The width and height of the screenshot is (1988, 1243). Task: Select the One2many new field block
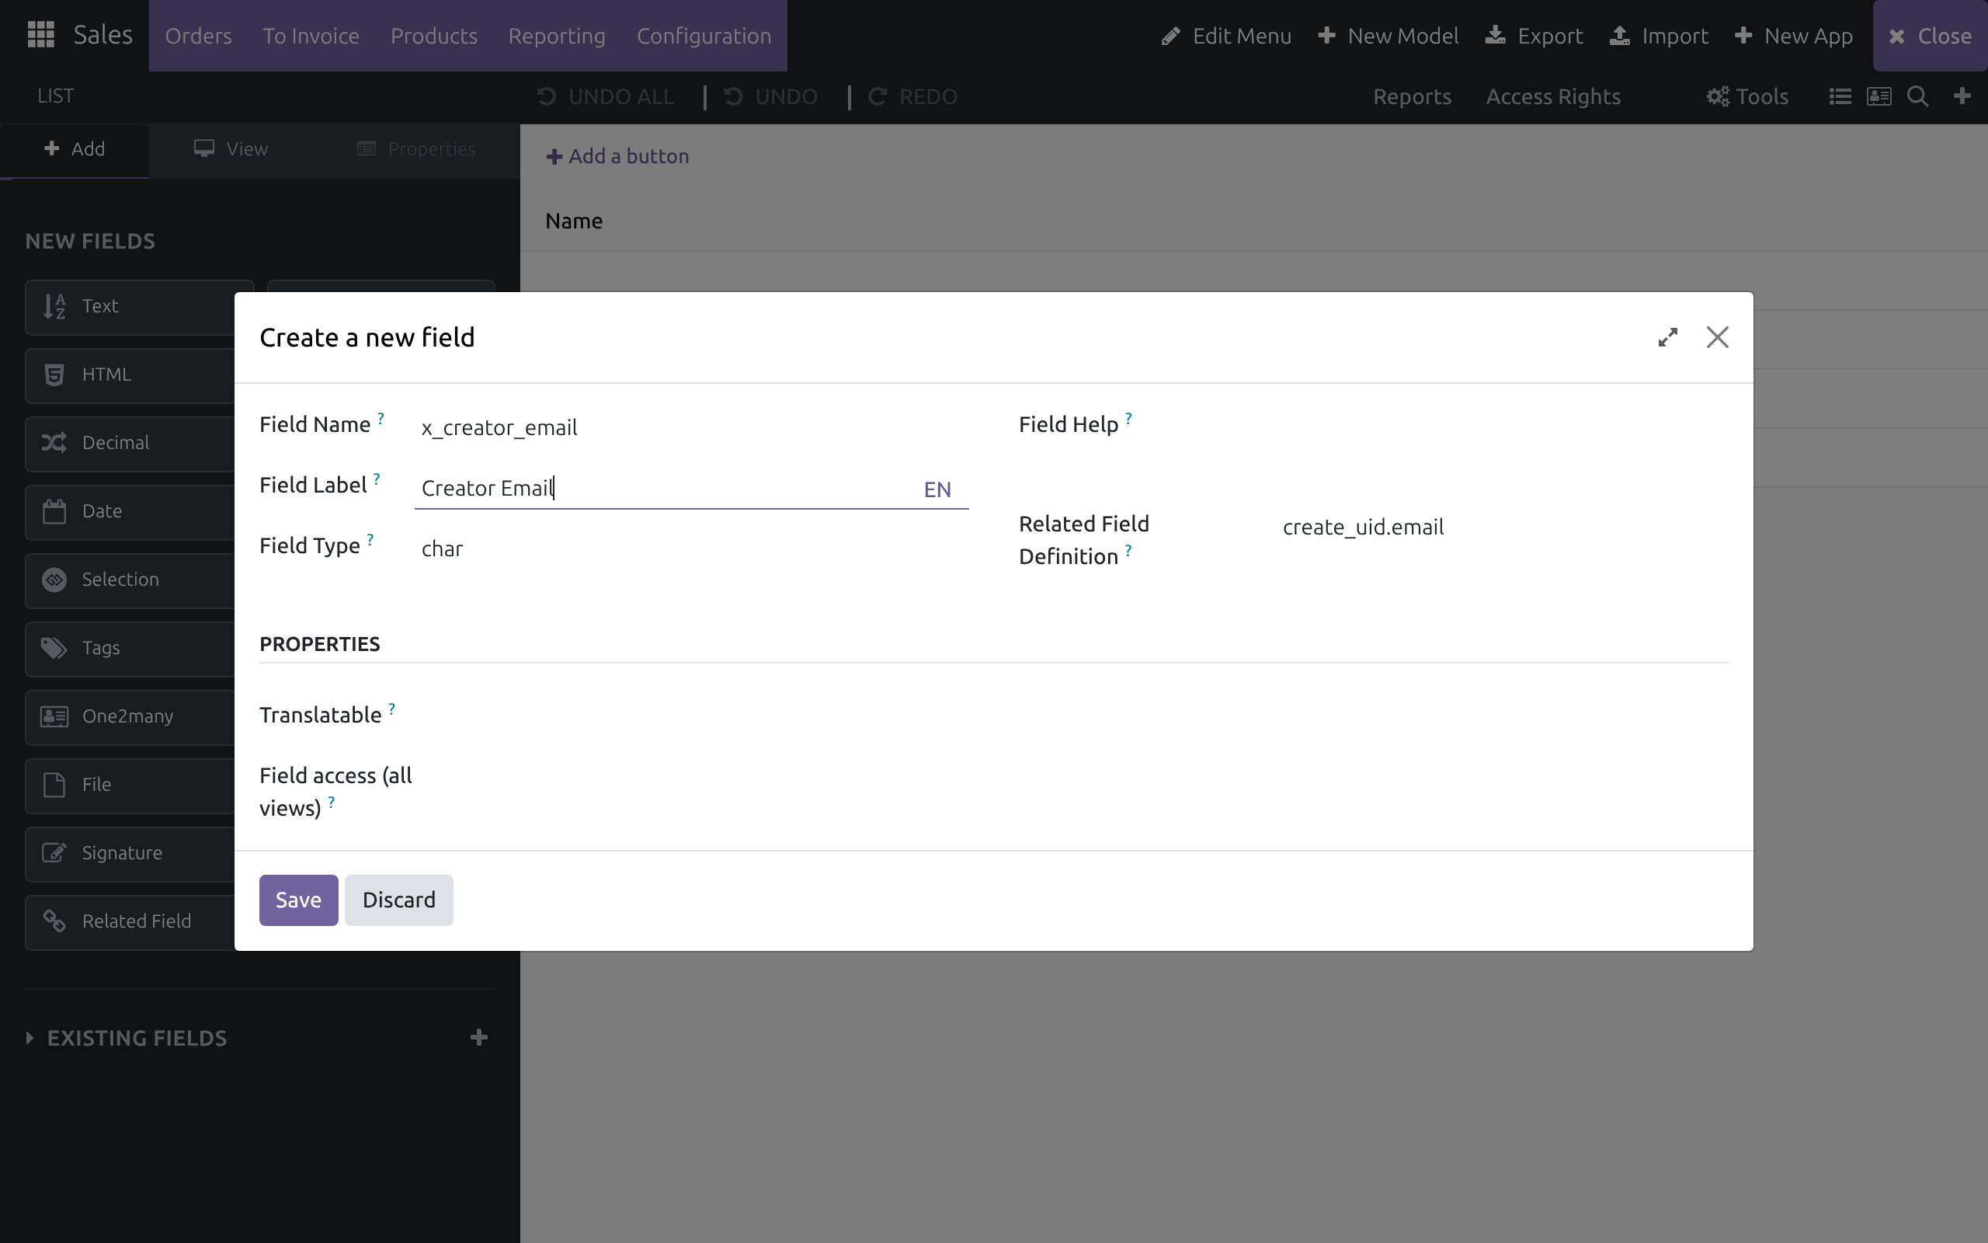(x=130, y=716)
